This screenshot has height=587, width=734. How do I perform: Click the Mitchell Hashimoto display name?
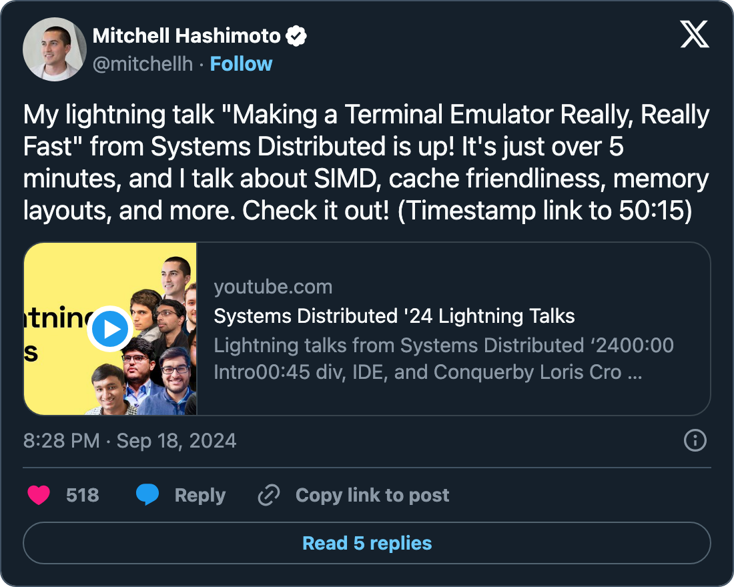coord(187,36)
